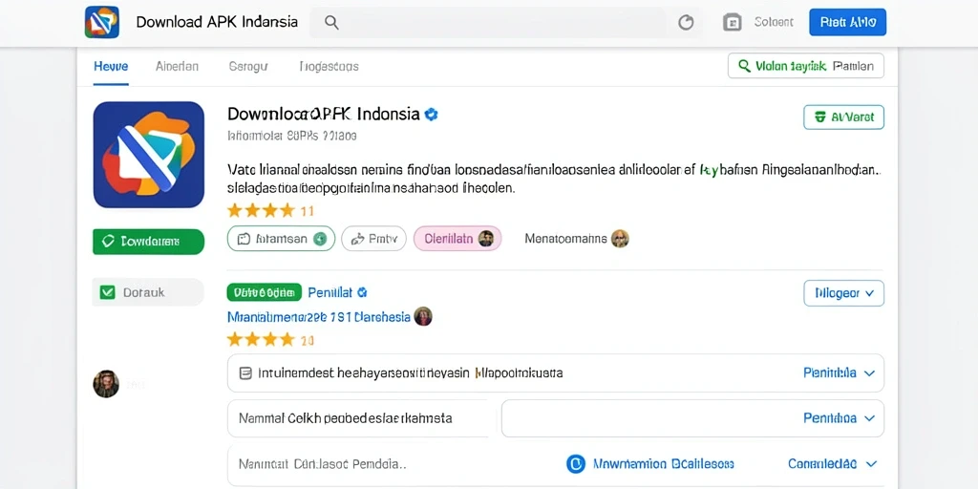Viewport: 978px width, 489px height.
Task: Toggle the green Dorauk checkbox
Action: tap(107, 292)
